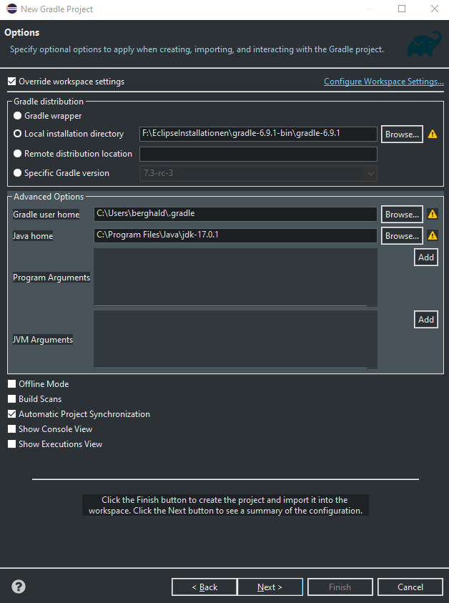449x603 pixels.
Task: Add a JVM Argument
Action: [x=426, y=320]
